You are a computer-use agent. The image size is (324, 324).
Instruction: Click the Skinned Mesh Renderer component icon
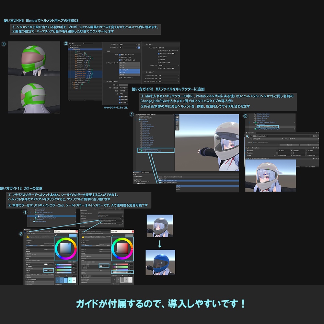(x=248, y=159)
